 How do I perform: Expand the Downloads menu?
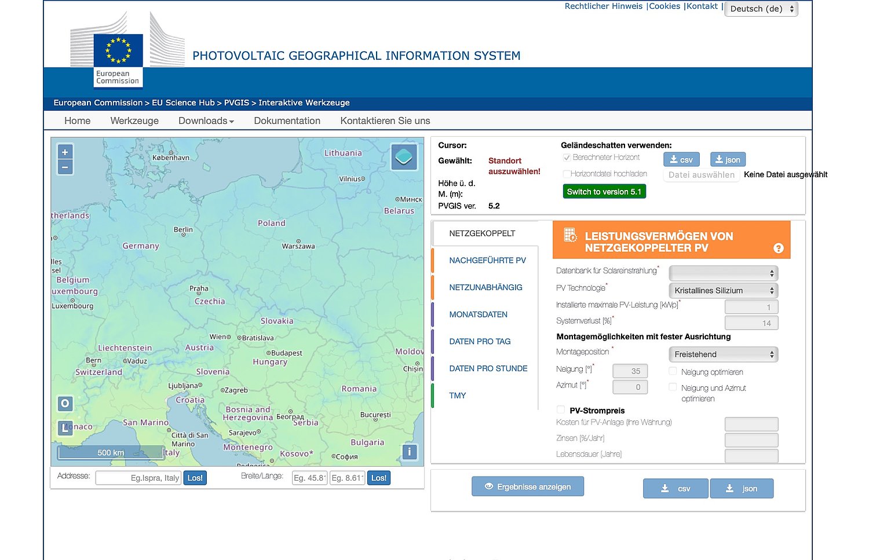click(206, 120)
